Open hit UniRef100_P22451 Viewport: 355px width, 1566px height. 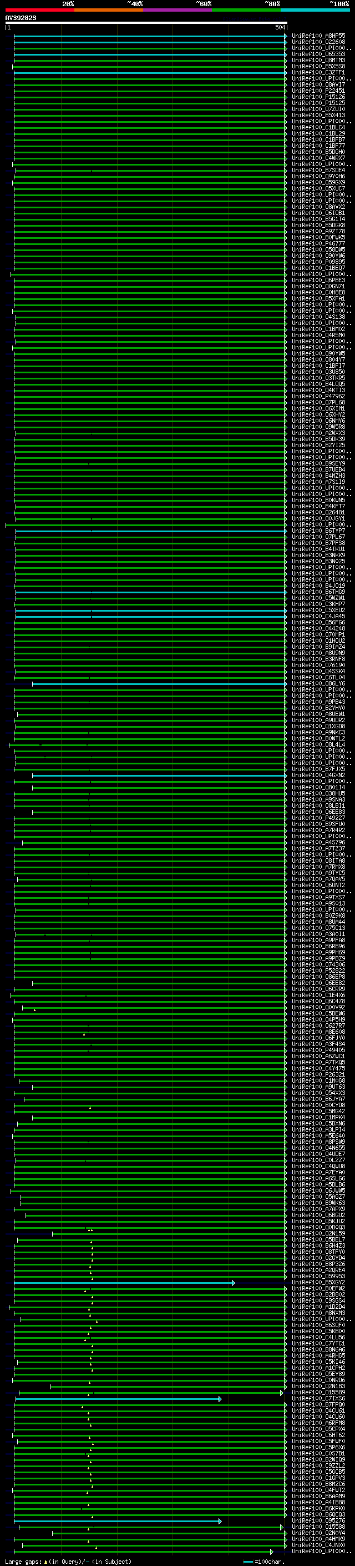pyautogui.click(x=318, y=91)
